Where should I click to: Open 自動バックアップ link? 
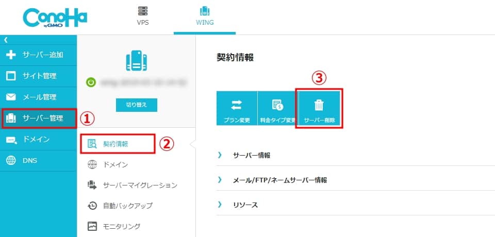point(128,206)
